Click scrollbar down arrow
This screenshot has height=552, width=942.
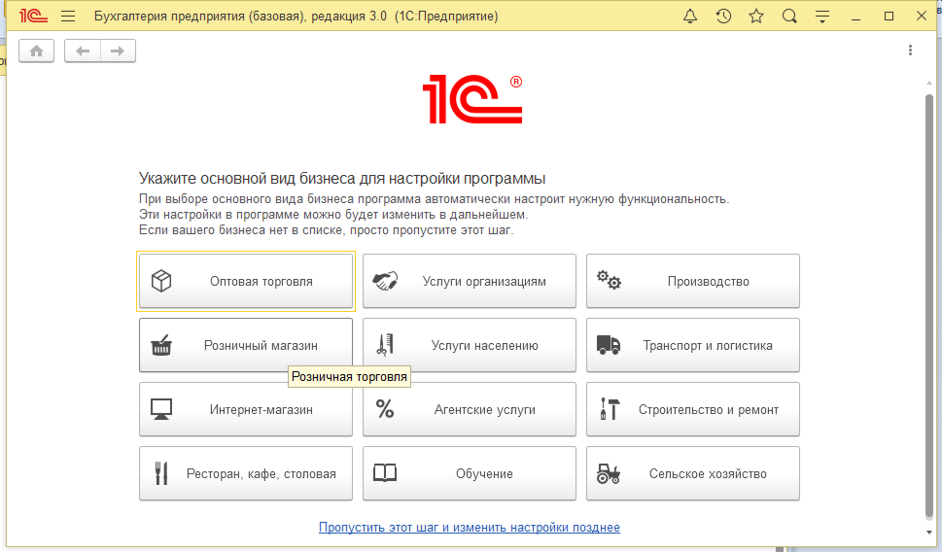[x=928, y=533]
